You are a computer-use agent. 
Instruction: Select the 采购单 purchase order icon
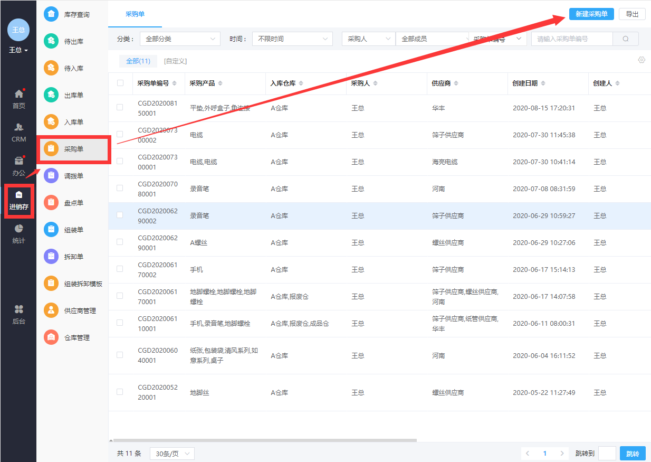point(51,149)
